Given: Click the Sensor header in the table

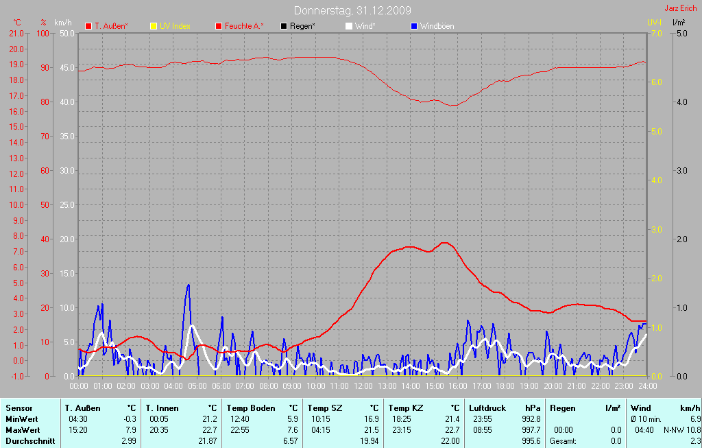Looking at the screenshot, I should click(x=19, y=408).
